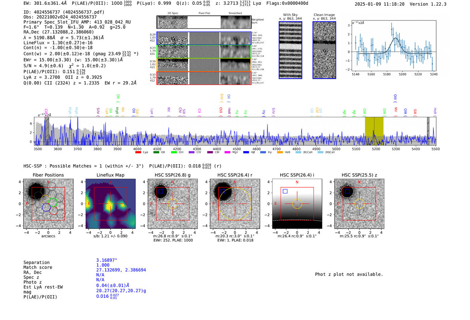The width and height of the screenshot is (470, 320).
Task: Click the MgII magenta legend swatch
Action: point(227,152)
